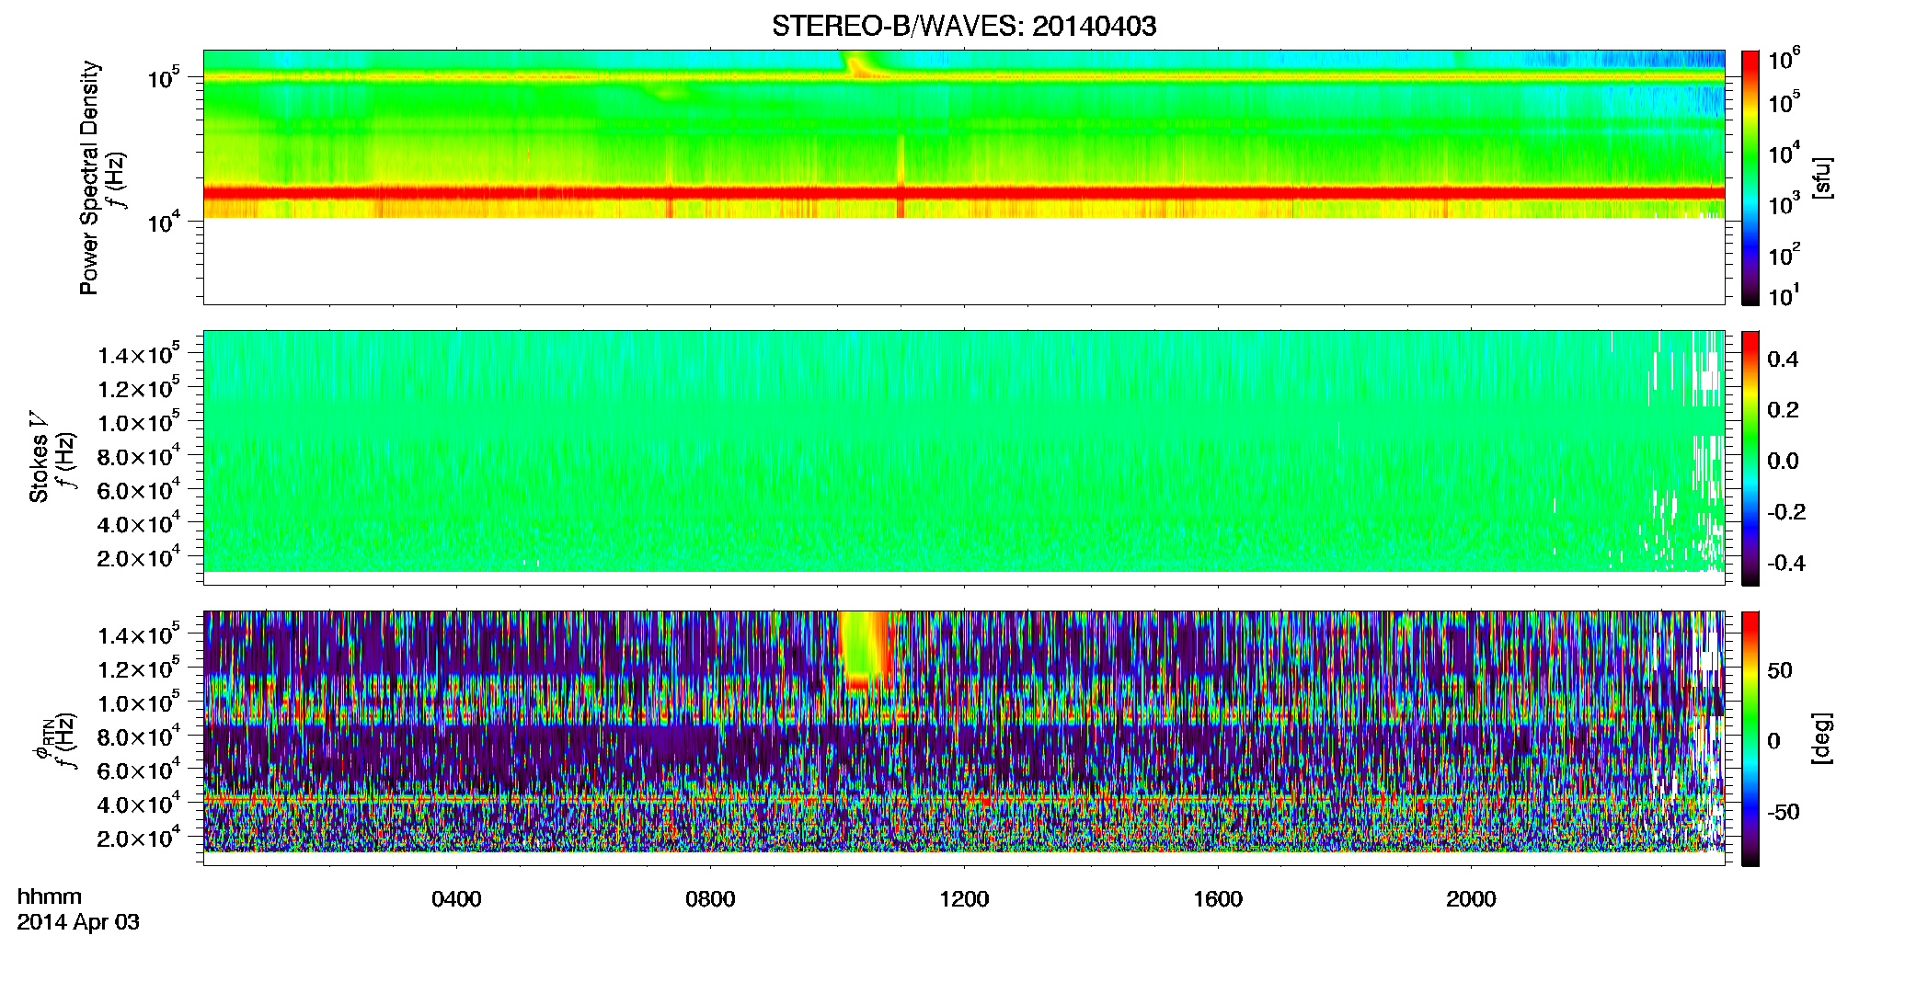Click the 2000 time axis label

1471,899
